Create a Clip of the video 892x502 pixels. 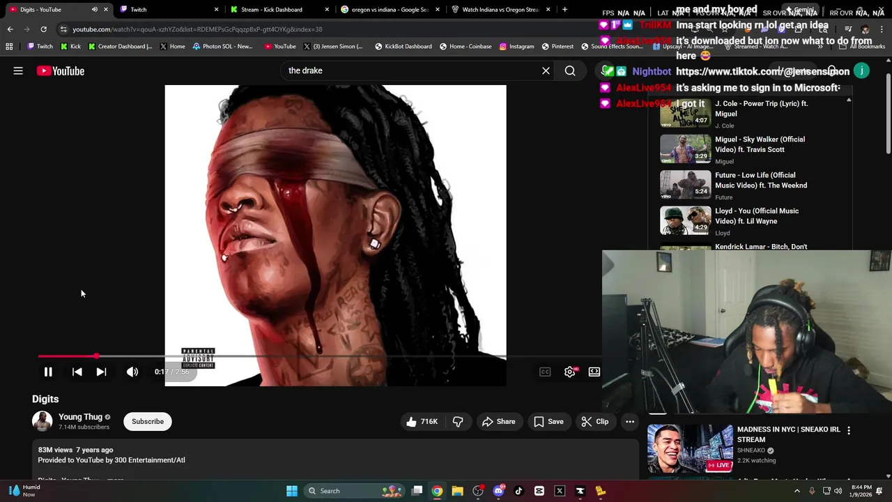[x=595, y=421]
